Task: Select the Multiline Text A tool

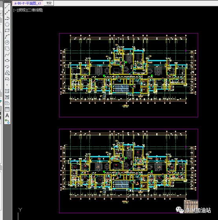Action: click(x=7, y=115)
